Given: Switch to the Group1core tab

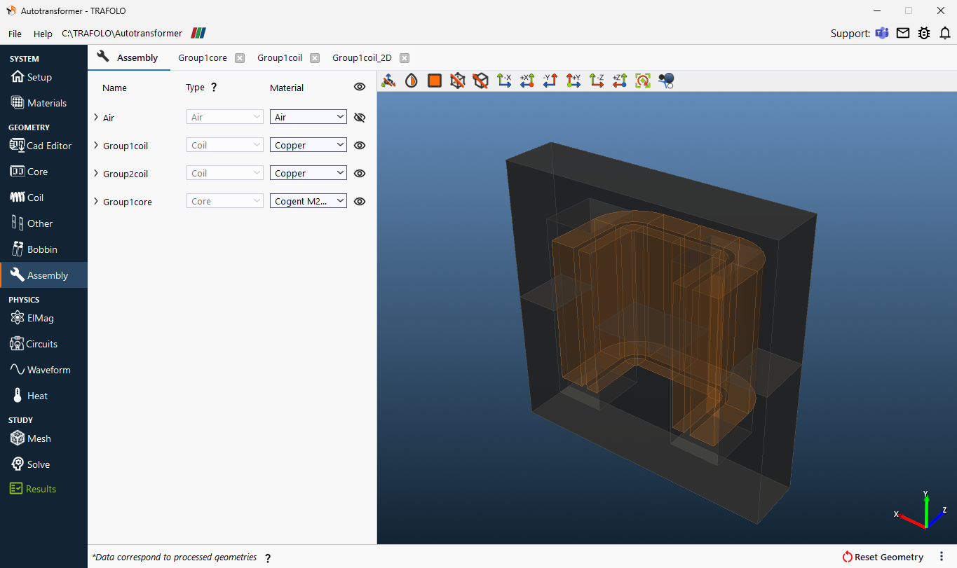Looking at the screenshot, I should point(203,58).
